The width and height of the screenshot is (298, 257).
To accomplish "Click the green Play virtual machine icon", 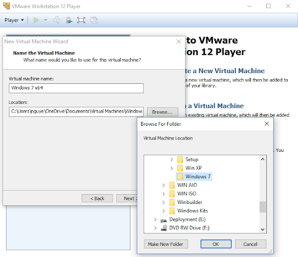I will [36, 20].
